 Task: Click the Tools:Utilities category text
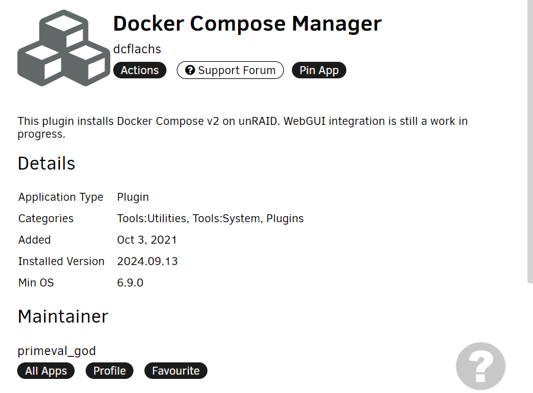click(x=152, y=219)
